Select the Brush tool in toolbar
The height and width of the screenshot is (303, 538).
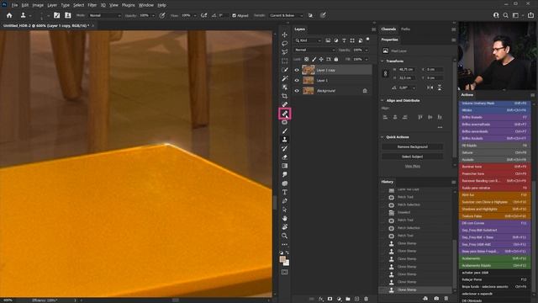284,131
